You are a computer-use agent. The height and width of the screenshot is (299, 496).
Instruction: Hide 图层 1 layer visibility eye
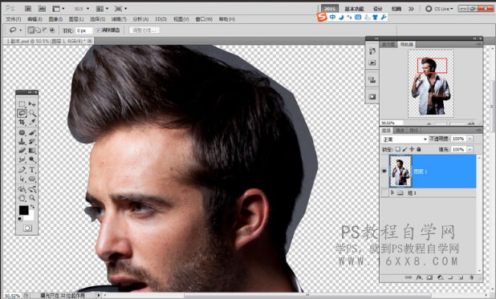coord(384,171)
